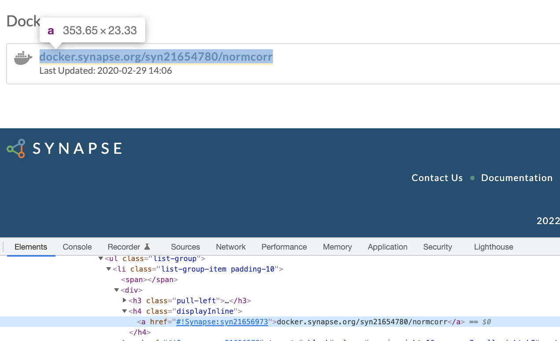Collapse the ul list-group node

point(101,259)
